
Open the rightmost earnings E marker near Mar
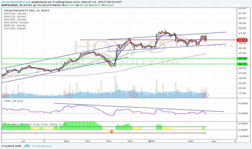coord(205,95)
